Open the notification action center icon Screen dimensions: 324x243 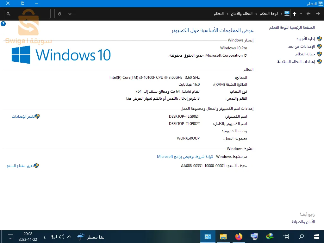10,237
